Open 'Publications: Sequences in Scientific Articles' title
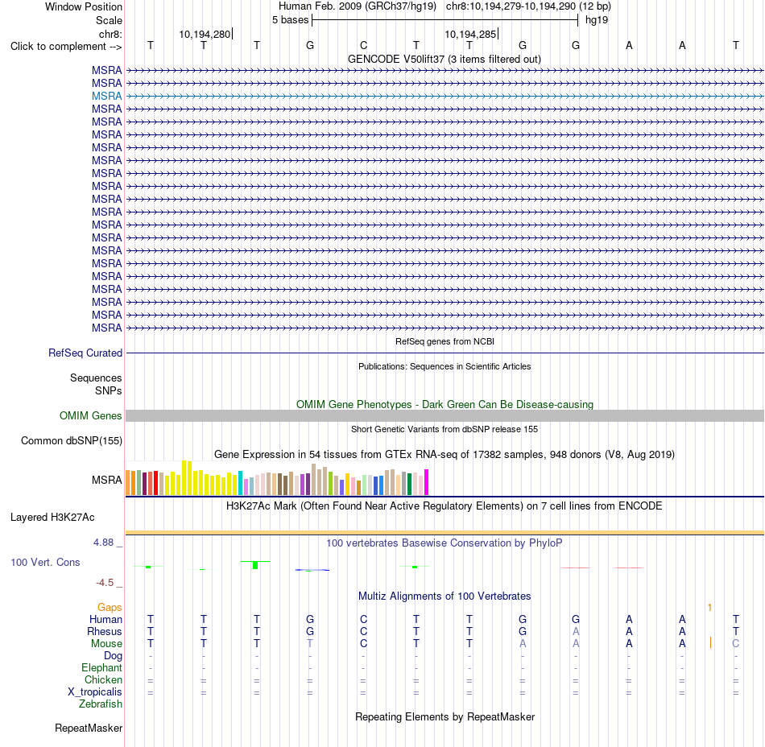Screen dimensions: 765x747 [x=445, y=366]
